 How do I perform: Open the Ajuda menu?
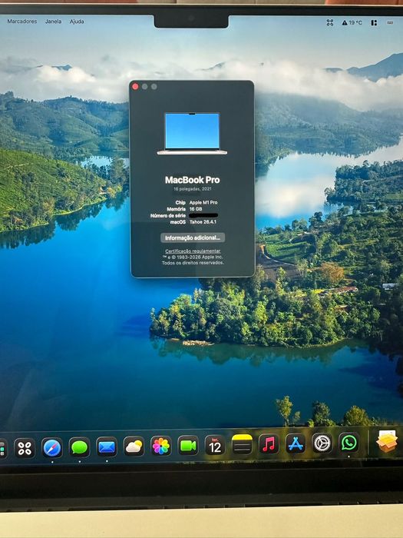coord(77,22)
